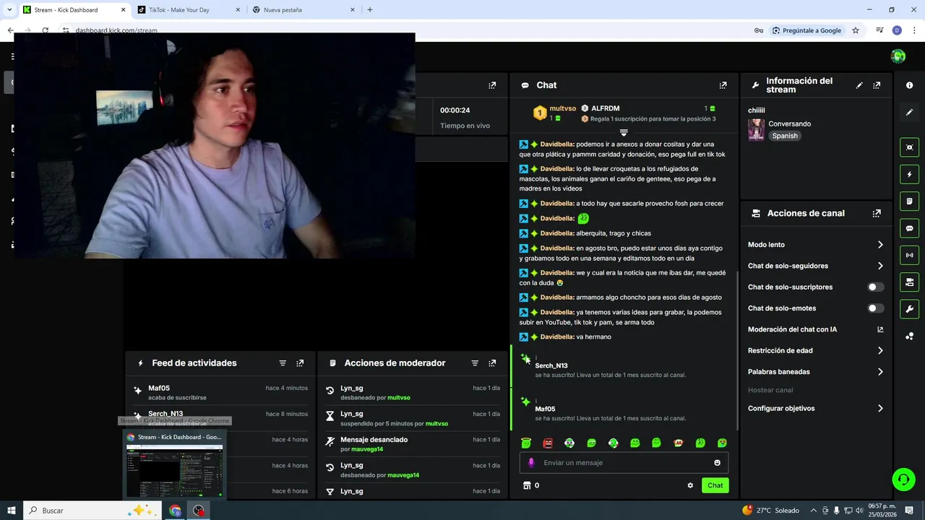The width and height of the screenshot is (925, 520).
Task: Open the green headset support button
Action: [903, 479]
